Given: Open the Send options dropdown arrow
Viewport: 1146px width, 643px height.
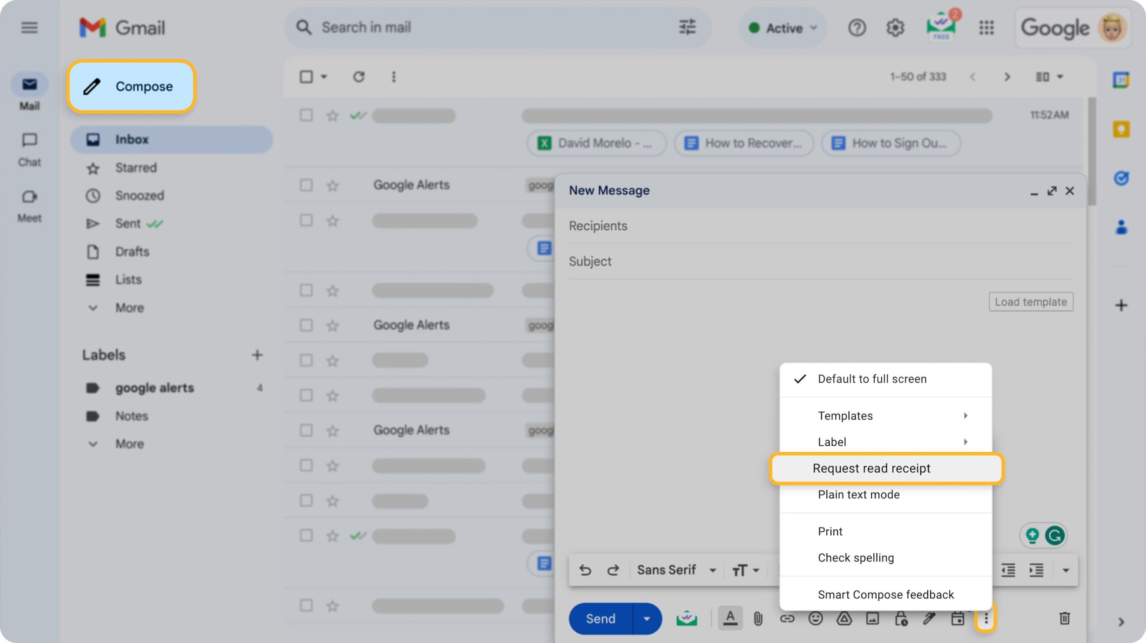Looking at the screenshot, I should click(x=647, y=619).
